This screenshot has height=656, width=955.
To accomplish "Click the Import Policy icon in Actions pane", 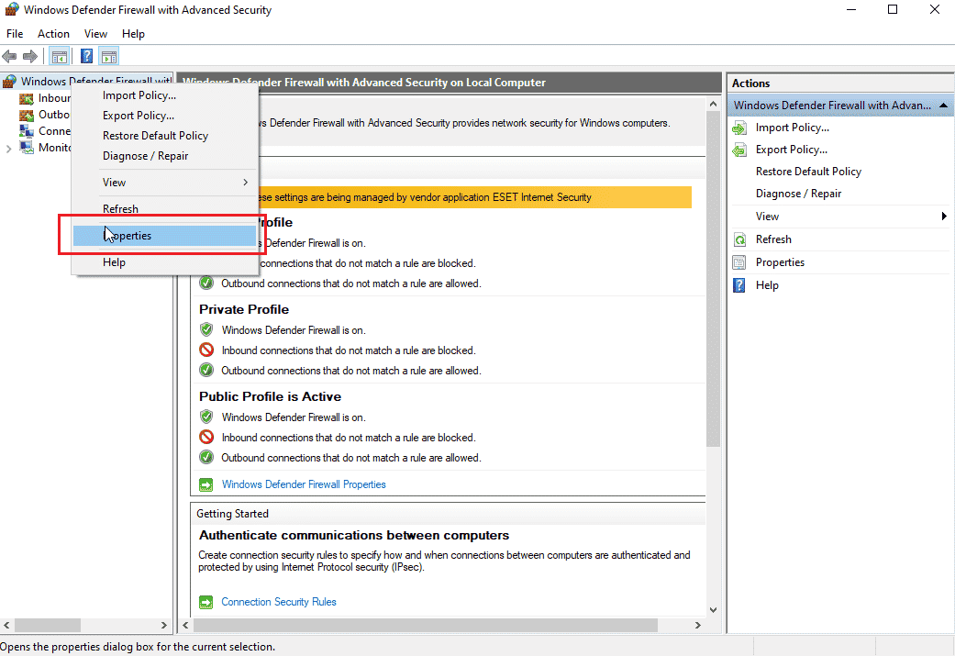I will 739,128.
